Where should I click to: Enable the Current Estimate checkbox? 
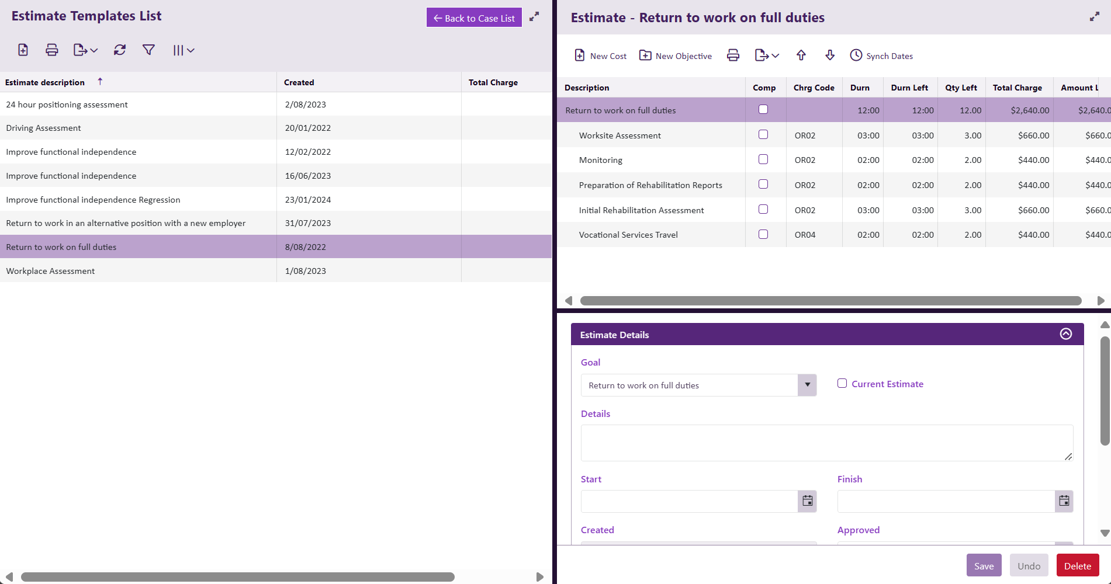[x=842, y=384]
